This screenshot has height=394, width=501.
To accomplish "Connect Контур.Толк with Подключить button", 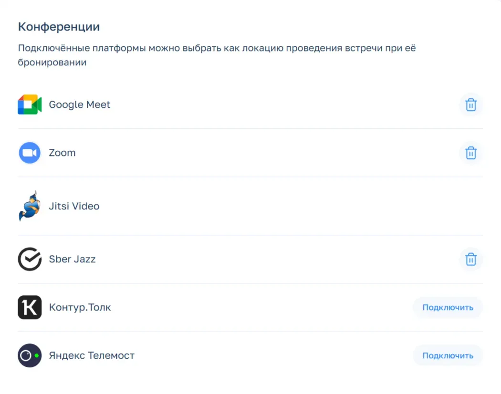I will click(448, 307).
